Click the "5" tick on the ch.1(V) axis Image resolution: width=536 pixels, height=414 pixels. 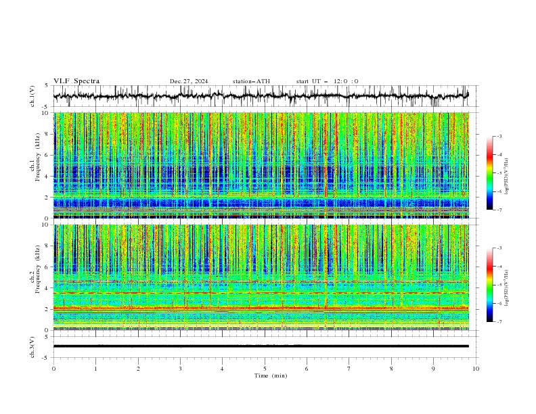click(47, 86)
